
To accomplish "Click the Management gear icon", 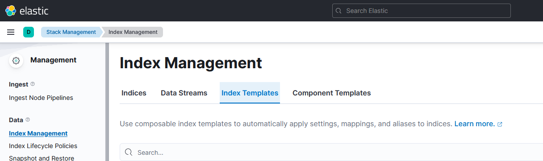I will 16,61.
